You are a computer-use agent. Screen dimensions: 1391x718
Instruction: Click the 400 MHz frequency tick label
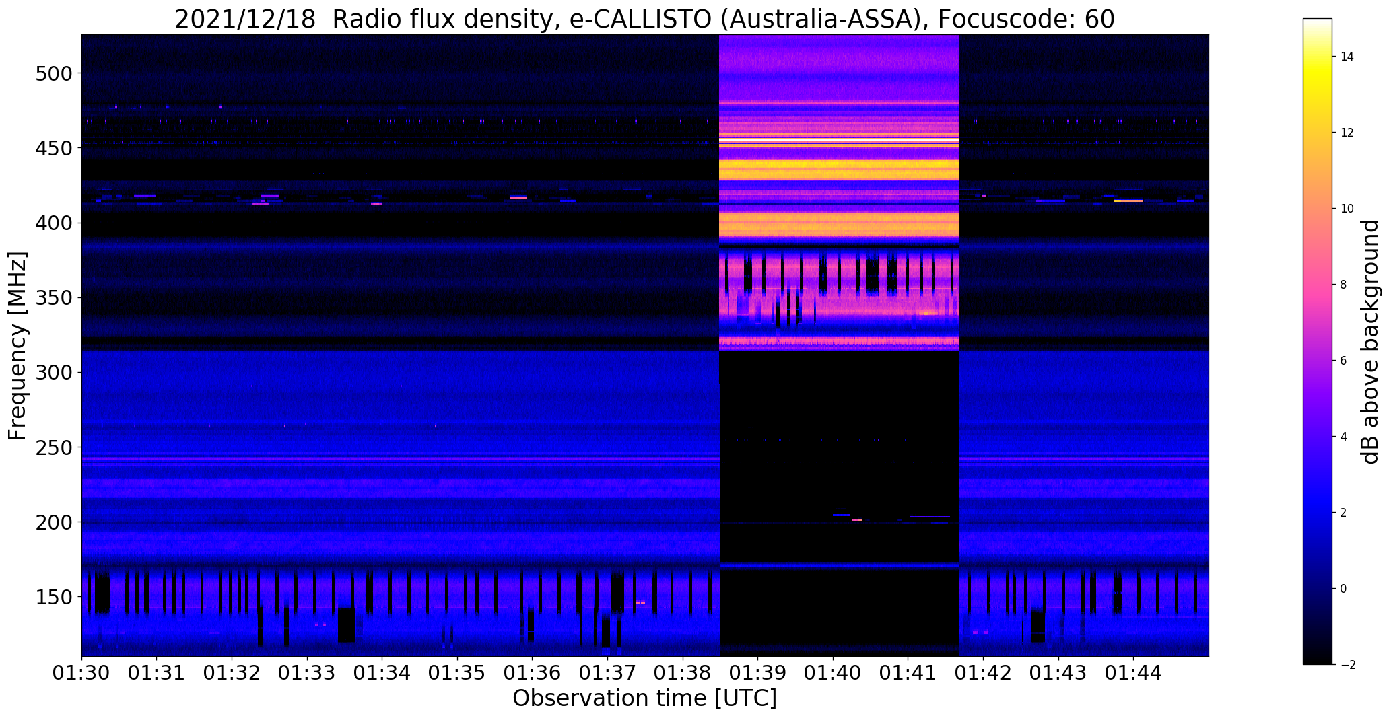[x=53, y=223]
